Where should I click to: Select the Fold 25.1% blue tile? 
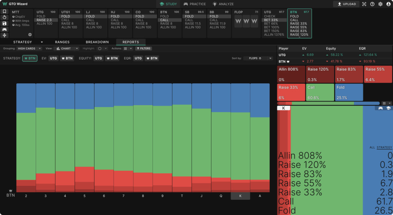349,92
